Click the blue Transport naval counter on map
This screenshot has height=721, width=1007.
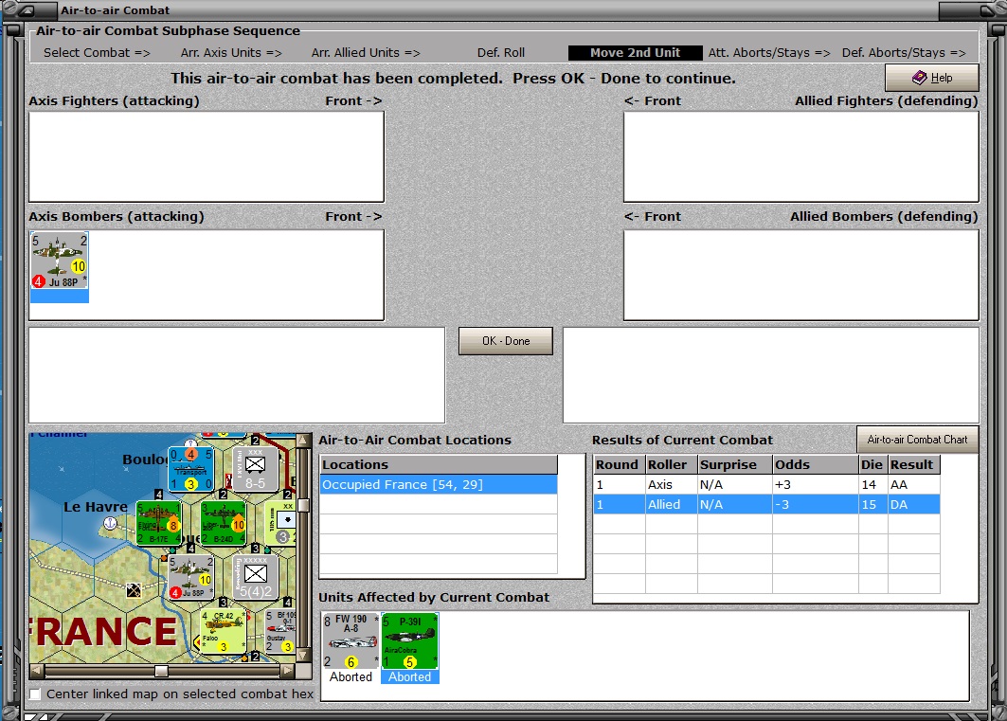190,469
